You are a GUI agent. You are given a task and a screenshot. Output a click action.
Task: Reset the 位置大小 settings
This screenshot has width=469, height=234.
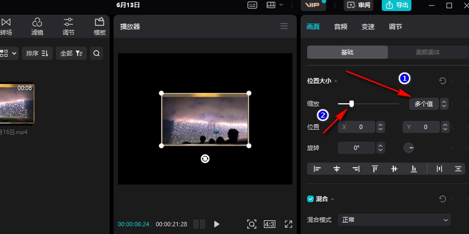pos(443,81)
